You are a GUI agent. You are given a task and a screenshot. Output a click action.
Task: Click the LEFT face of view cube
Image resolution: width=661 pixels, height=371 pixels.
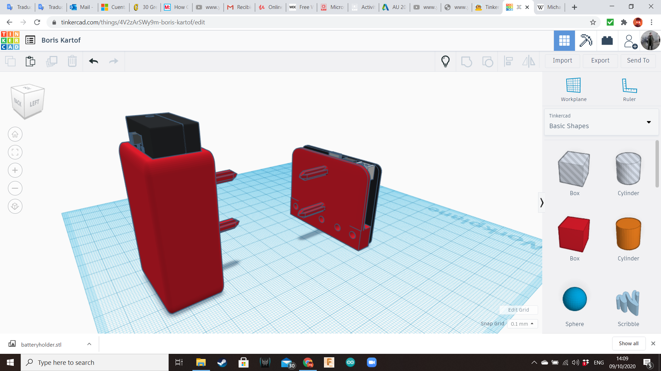coord(34,103)
